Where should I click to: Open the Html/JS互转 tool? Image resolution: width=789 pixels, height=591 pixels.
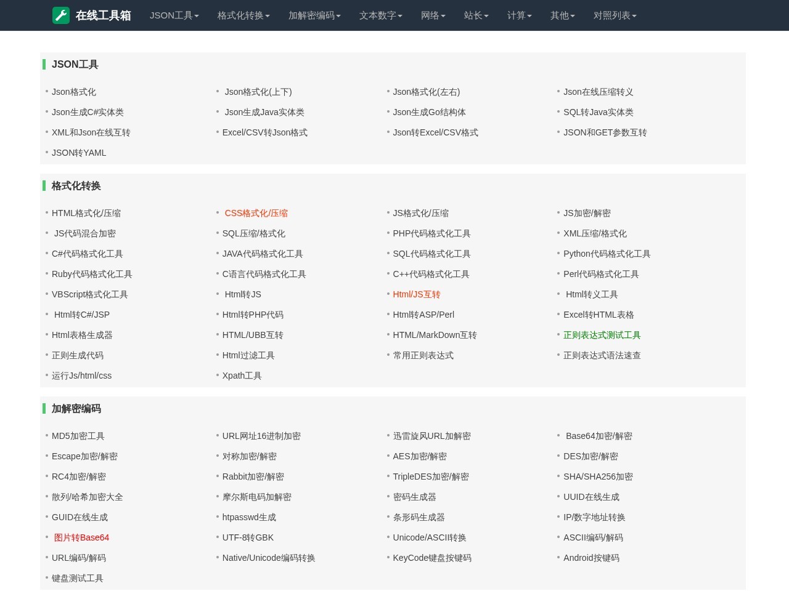417,294
